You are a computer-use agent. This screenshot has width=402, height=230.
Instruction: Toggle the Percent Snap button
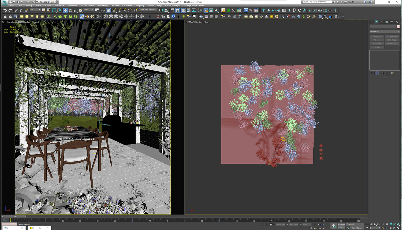click(x=125, y=10)
